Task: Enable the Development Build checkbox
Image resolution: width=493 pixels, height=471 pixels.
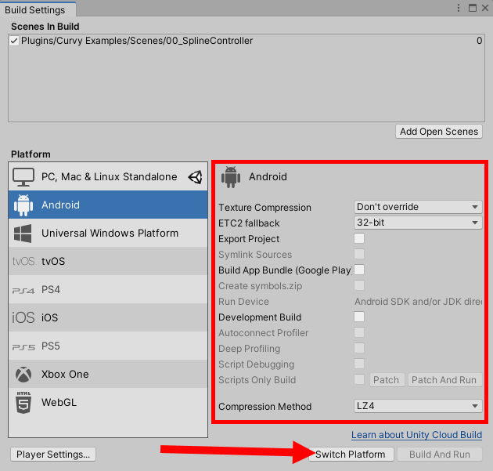Action: point(359,317)
